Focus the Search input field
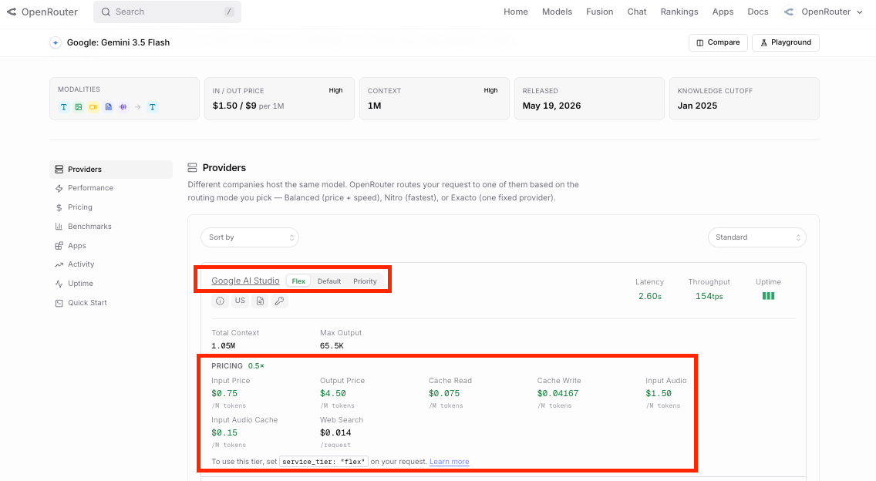The width and height of the screenshot is (876, 481). tap(167, 12)
